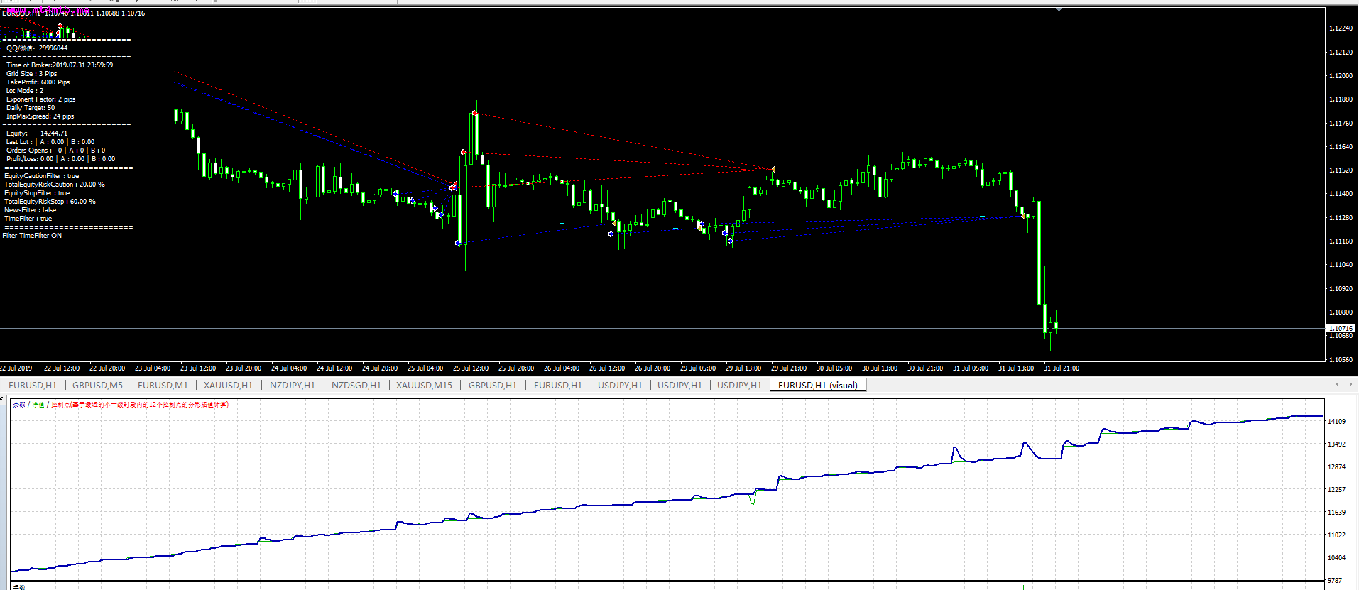Click the EquityCautionFilter : true line
Screen dimensions: 1359x590
41,176
